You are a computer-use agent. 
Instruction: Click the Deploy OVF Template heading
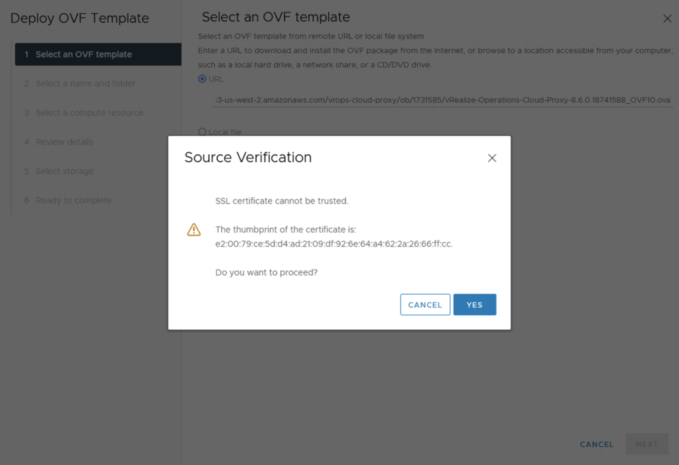80,19
